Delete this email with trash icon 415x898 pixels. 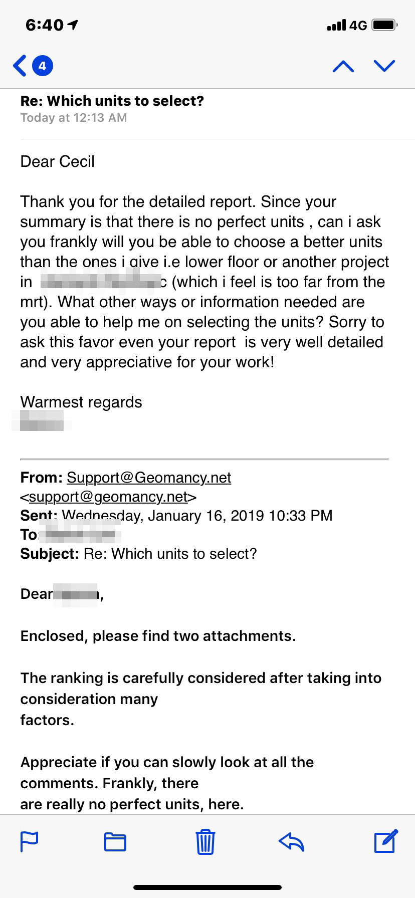(205, 841)
